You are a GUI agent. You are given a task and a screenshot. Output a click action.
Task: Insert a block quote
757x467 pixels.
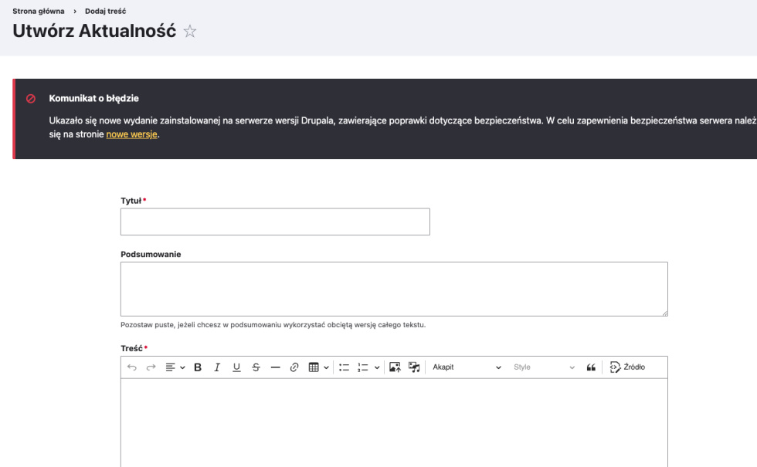tap(592, 367)
